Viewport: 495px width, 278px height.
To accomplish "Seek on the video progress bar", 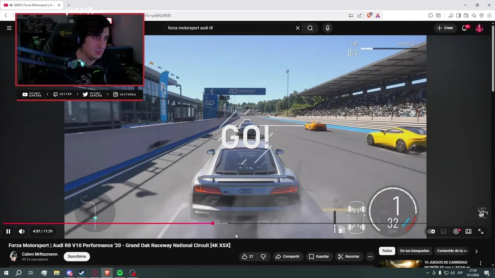I will pyautogui.click(x=215, y=224).
